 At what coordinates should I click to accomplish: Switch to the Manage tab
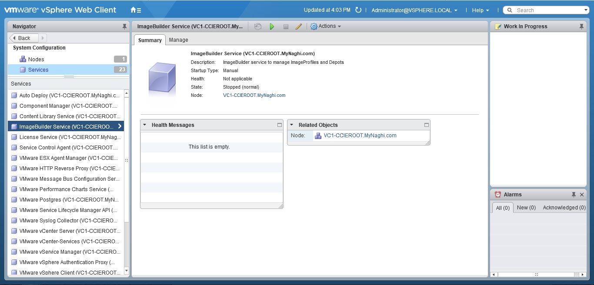tap(178, 40)
